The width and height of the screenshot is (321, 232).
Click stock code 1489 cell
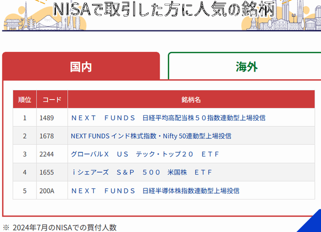tap(46, 118)
